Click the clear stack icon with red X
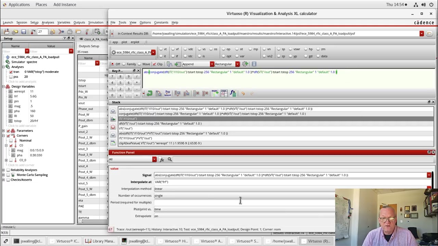438x246 pixels. (205, 93)
